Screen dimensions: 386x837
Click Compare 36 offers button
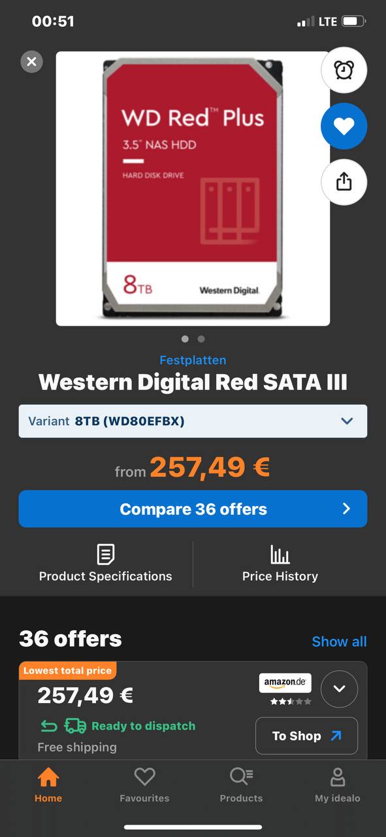coord(193,509)
